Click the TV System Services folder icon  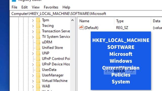click(x=38, y=37)
